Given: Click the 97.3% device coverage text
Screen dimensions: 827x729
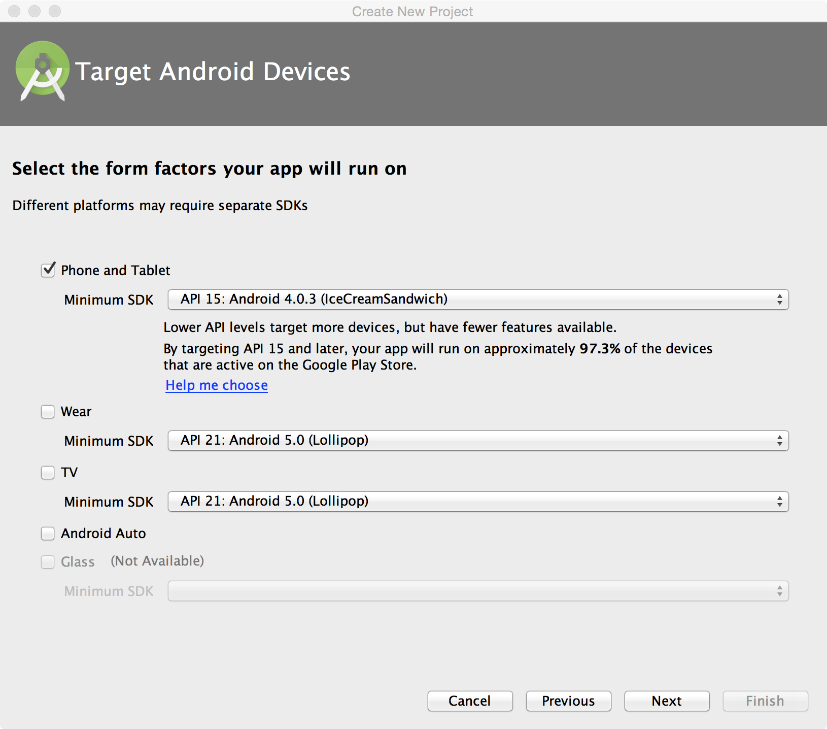Looking at the screenshot, I should pyautogui.click(x=600, y=349).
